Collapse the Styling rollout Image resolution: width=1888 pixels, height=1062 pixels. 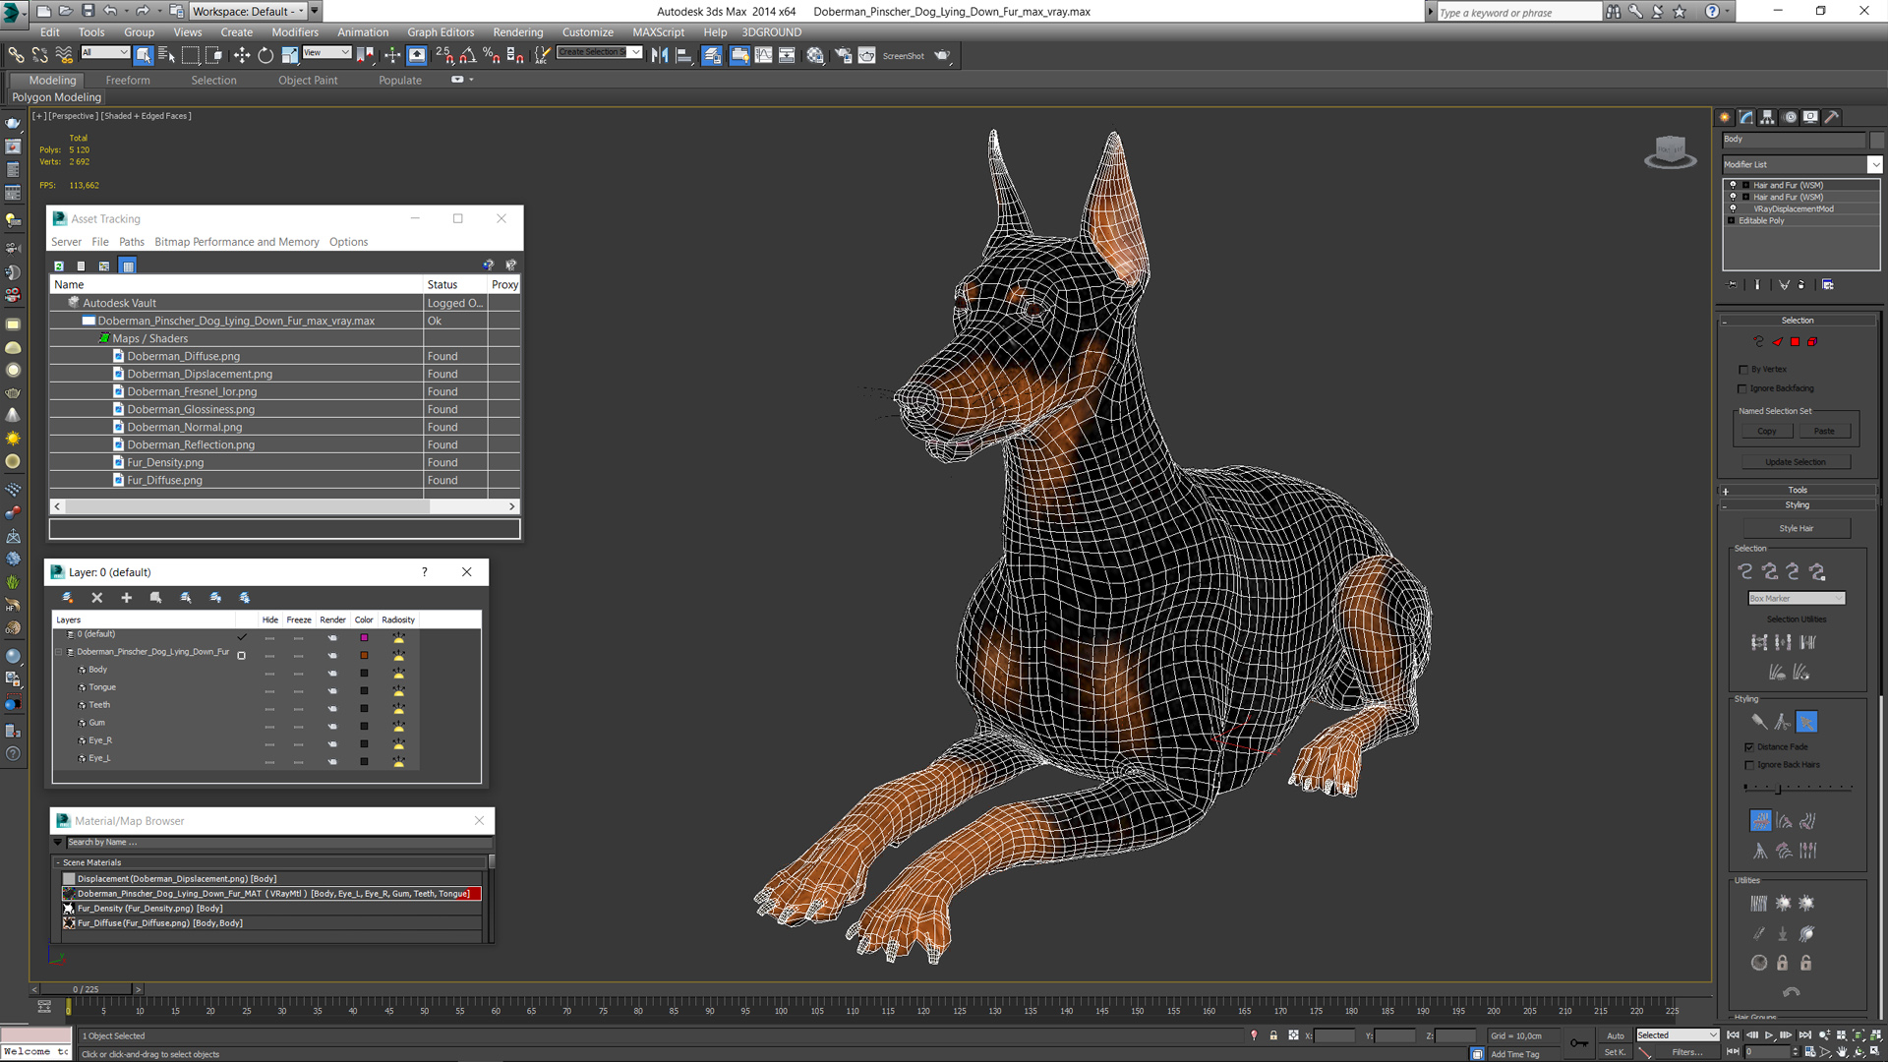click(1798, 505)
